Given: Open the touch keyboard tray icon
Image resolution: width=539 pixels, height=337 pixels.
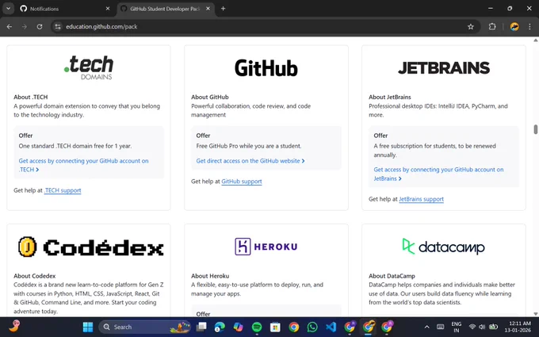Looking at the screenshot, I should pos(441,327).
